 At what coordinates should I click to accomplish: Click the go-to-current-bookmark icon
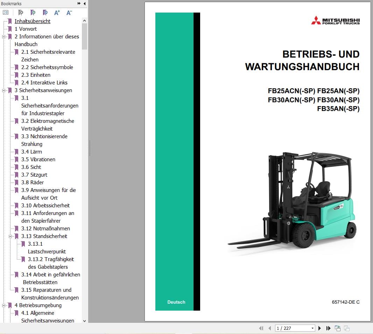[x=45, y=13]
